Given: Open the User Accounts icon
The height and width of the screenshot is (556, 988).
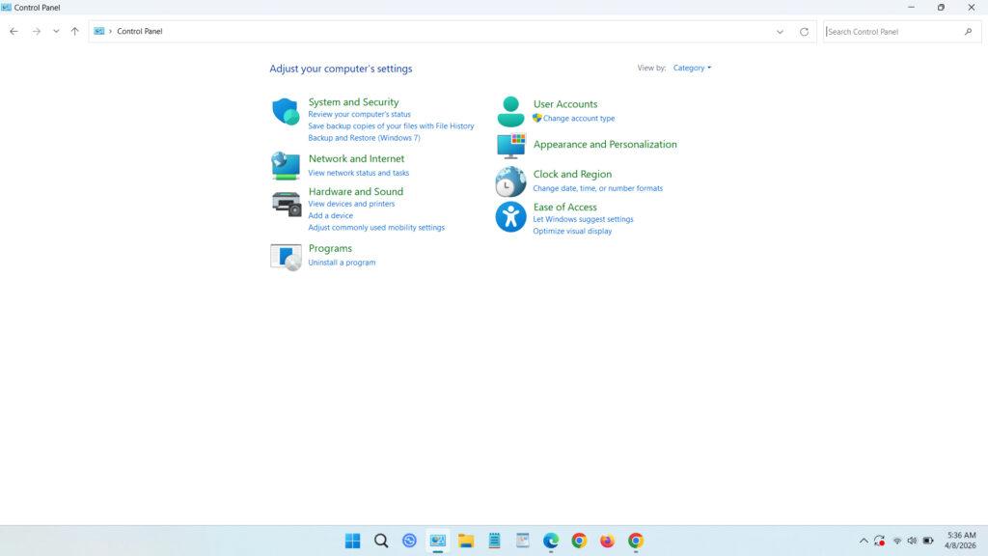Looking at the screenshot, I should [510, 111].
